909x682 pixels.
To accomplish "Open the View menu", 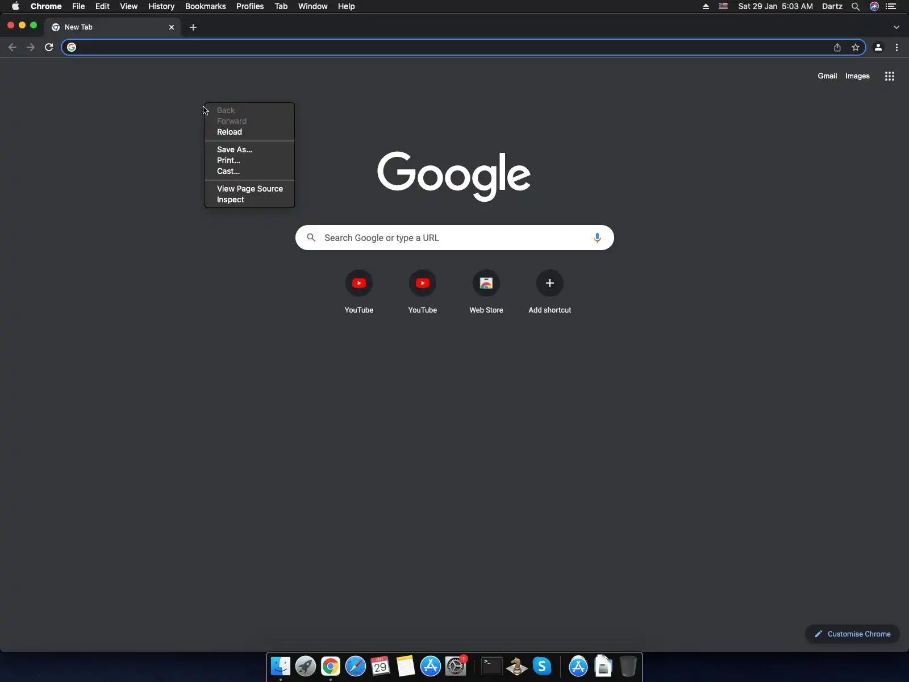I will pyautogui.click(x=129, y=6).
